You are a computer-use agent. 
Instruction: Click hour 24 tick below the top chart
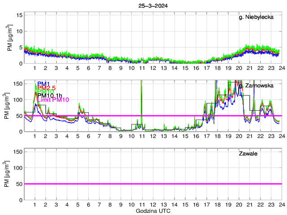tap(281, 68)
